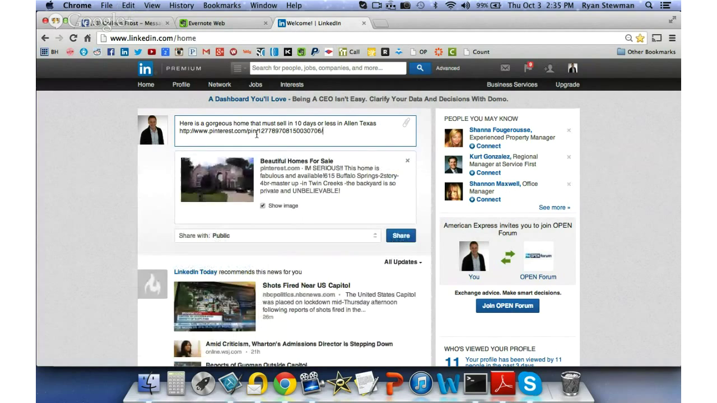
Task: Click the Chrome address bar URL
Action: tap(153, 38)
